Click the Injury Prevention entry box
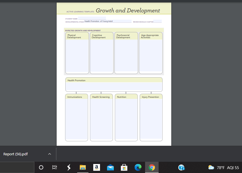This screenshot has height=173, width=242. [x=151, y=118]
